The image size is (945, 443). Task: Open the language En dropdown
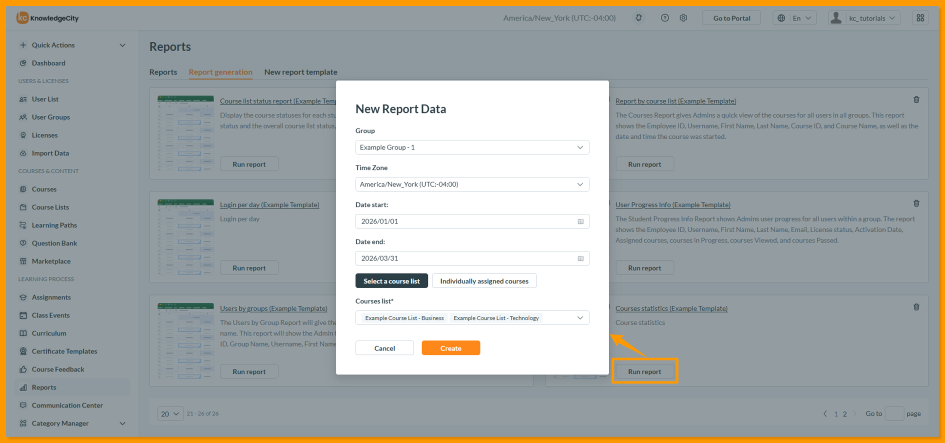tap(794, 18)
